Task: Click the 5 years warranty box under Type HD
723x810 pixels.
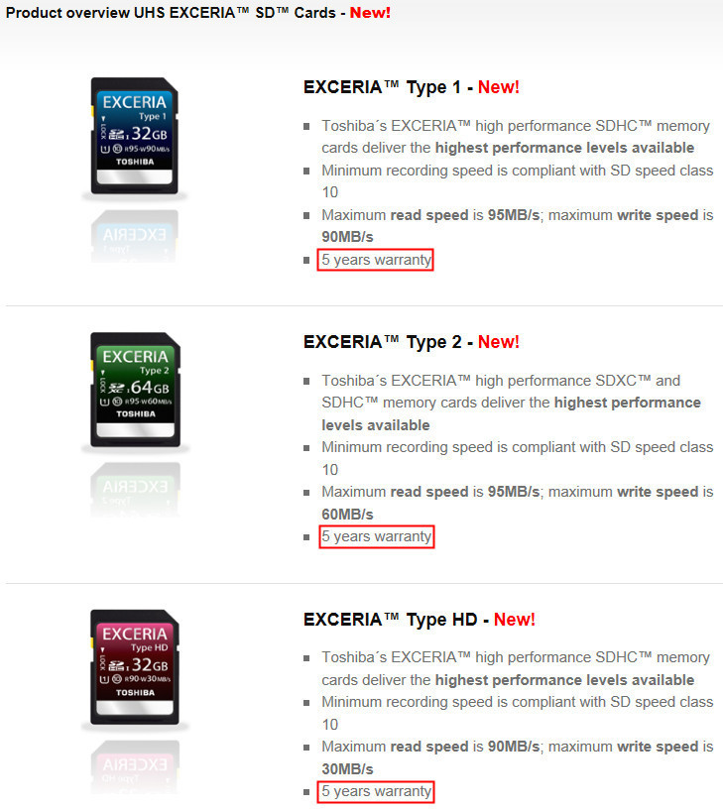Action: pos(376,791)
